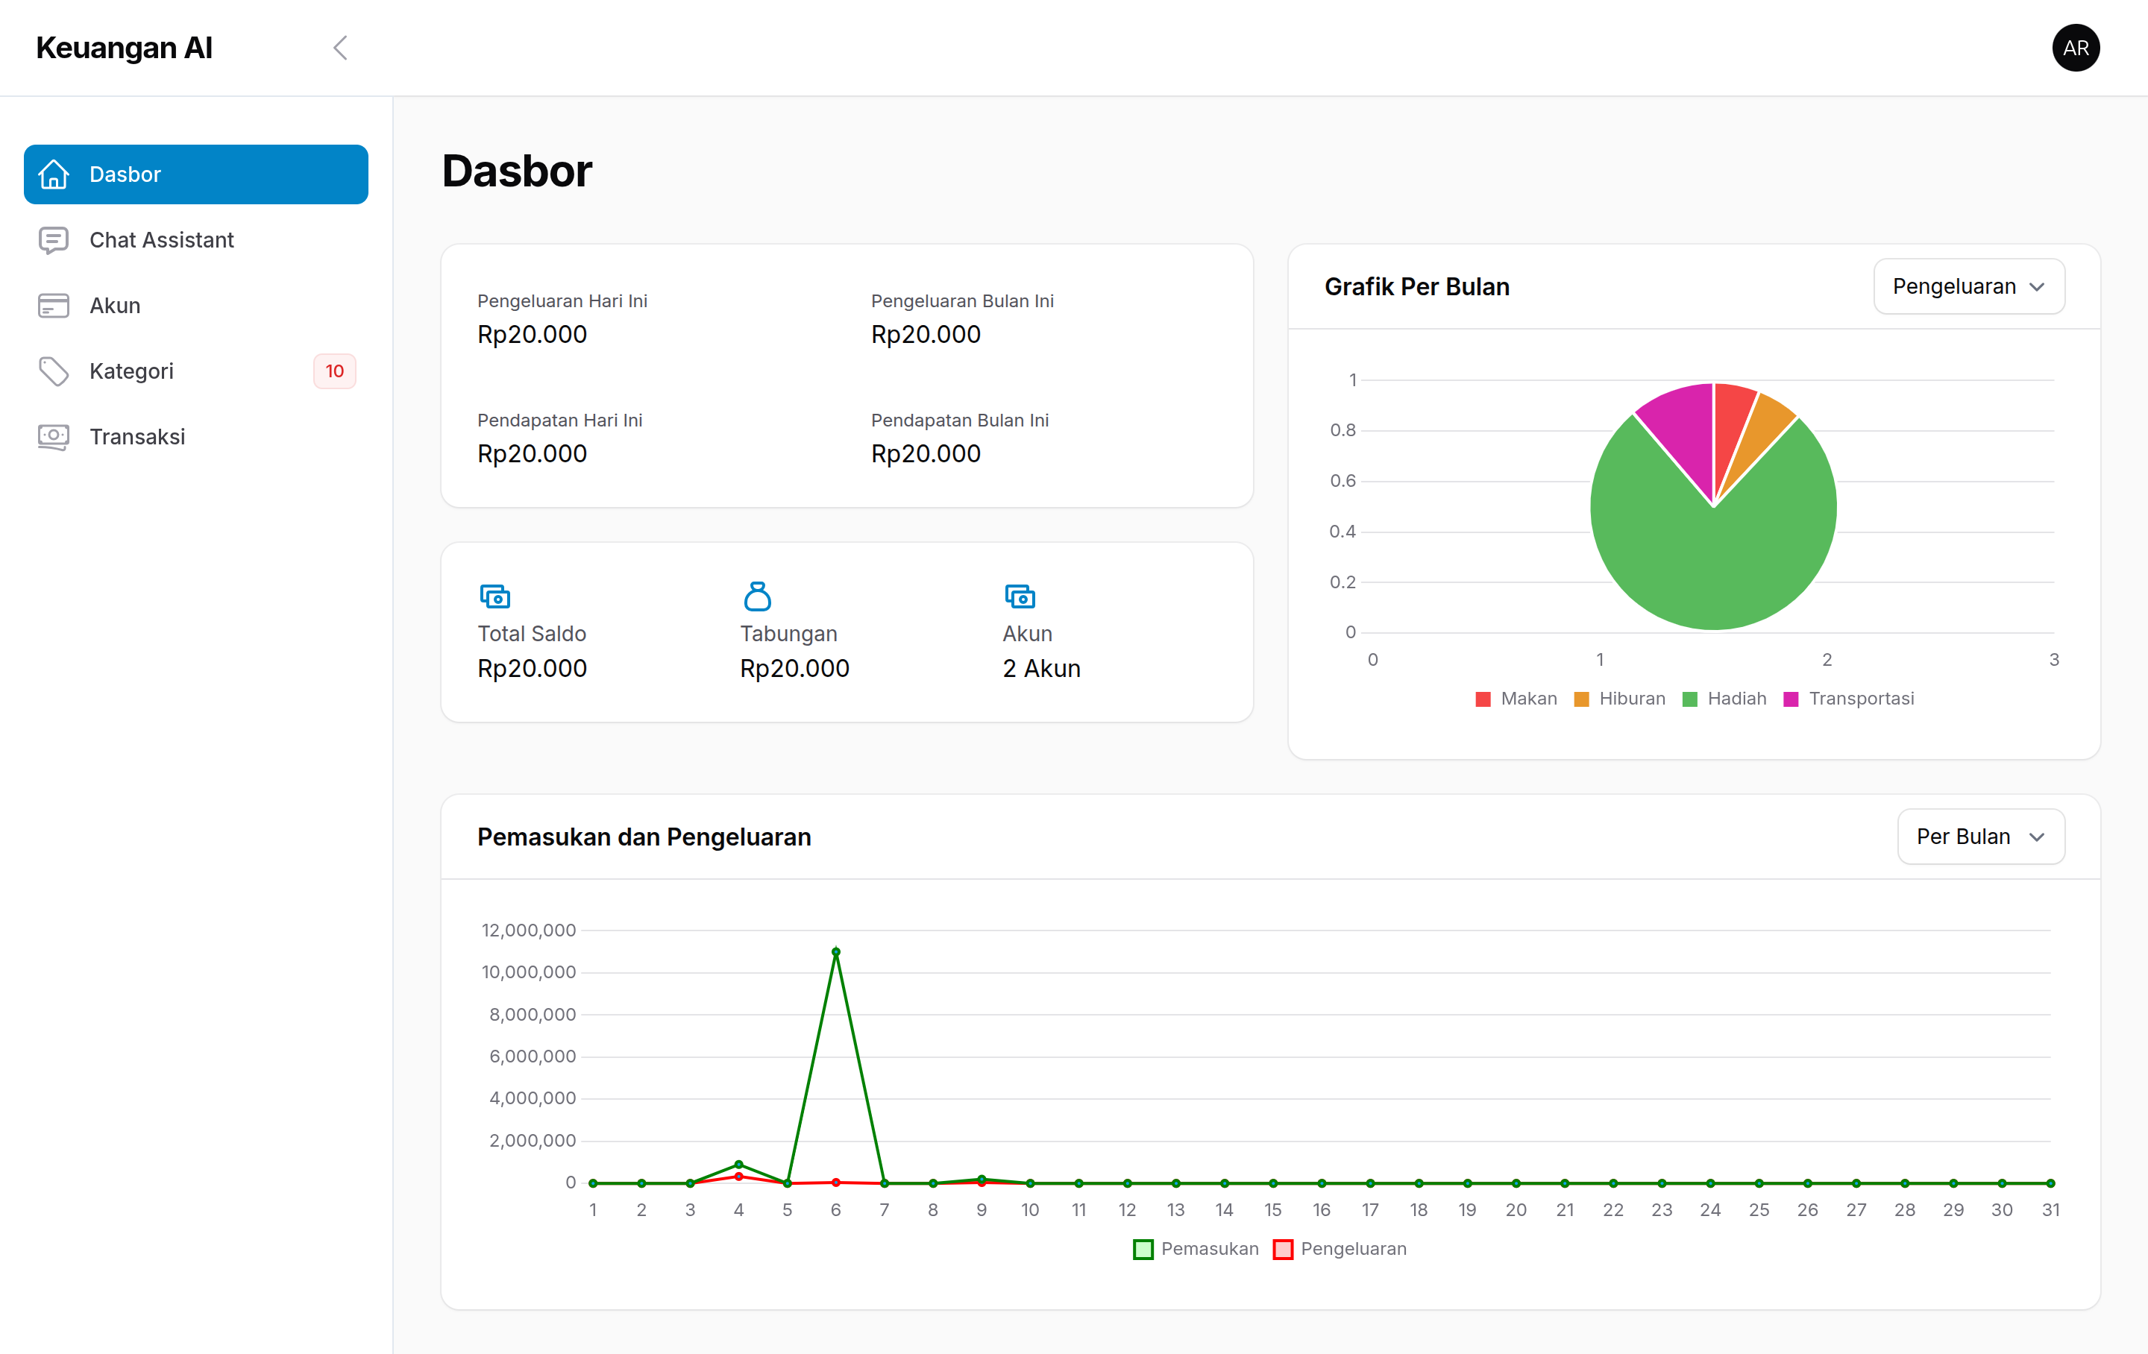Hide Pengeluaran series via its legend box

click(x=1283, y=1249)
